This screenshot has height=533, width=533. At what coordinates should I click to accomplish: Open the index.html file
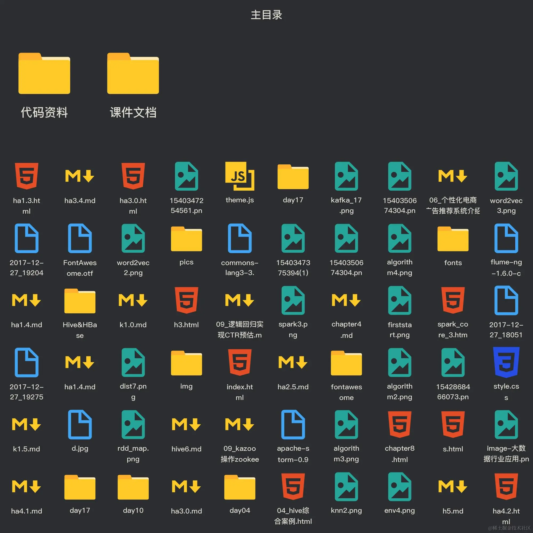pos(240,362)
